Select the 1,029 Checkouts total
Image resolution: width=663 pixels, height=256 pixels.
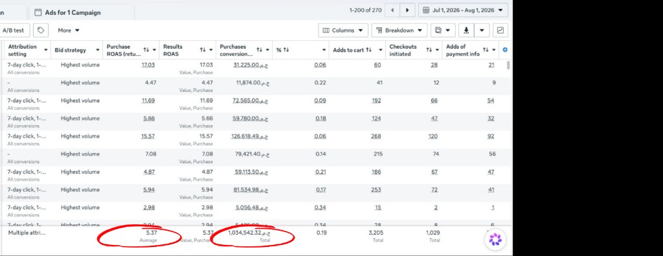coord(433,233)
